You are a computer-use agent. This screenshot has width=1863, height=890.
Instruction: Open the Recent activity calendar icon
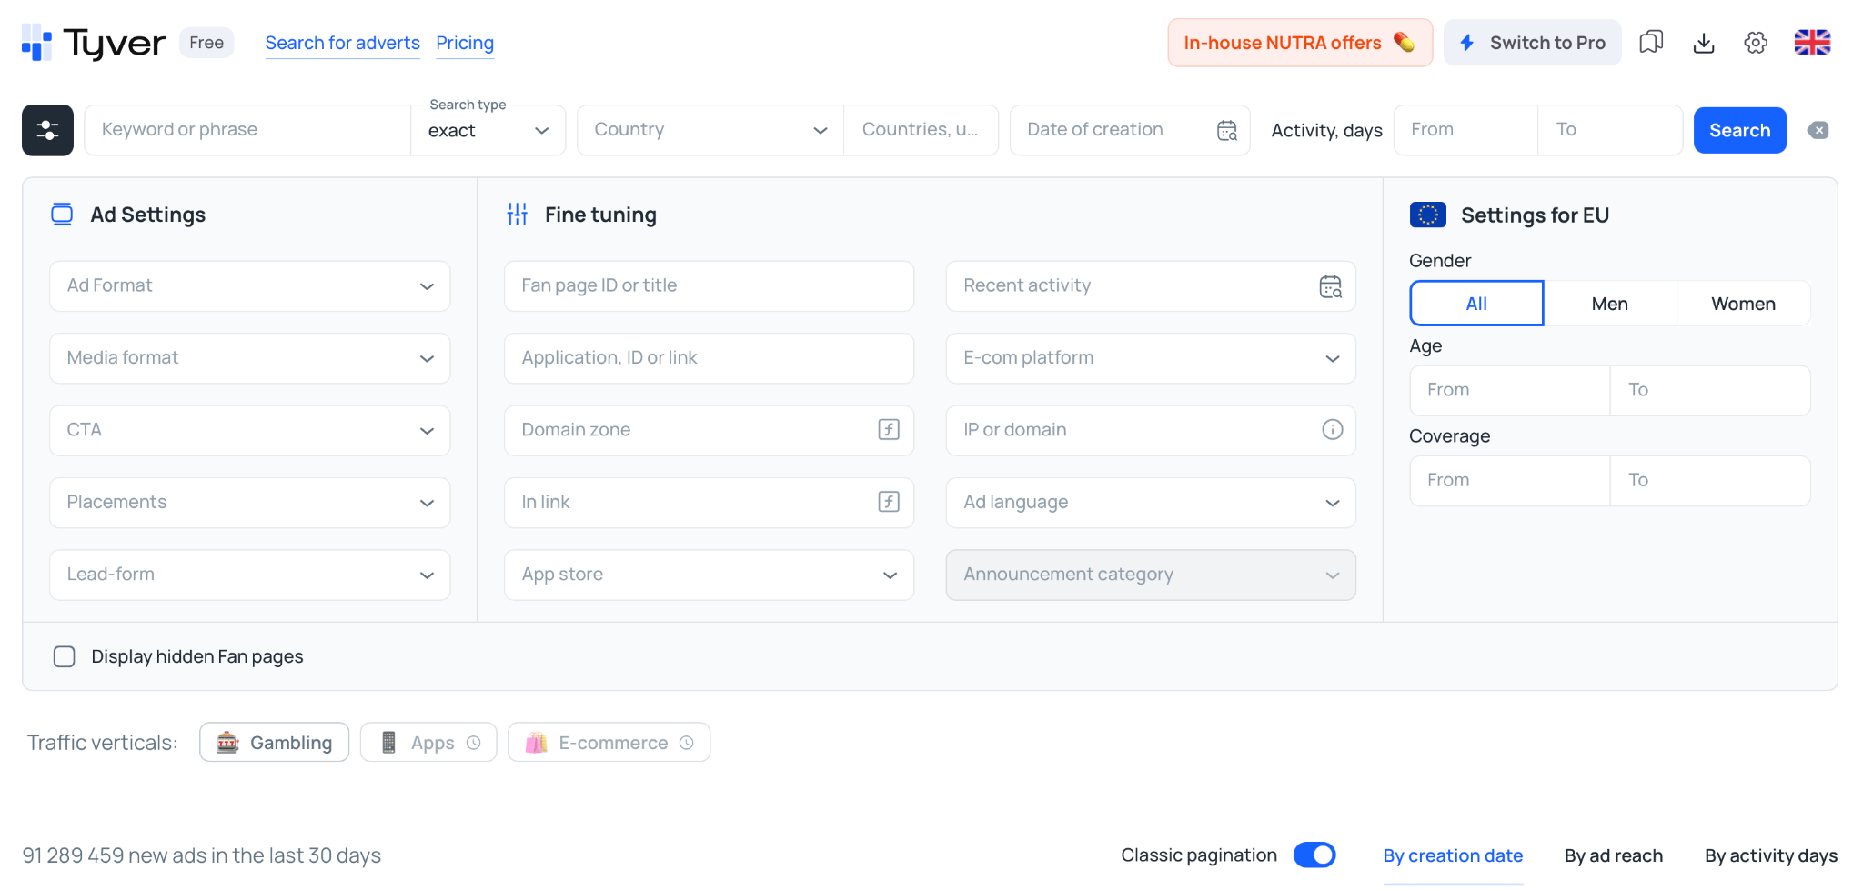point(1330,285)
